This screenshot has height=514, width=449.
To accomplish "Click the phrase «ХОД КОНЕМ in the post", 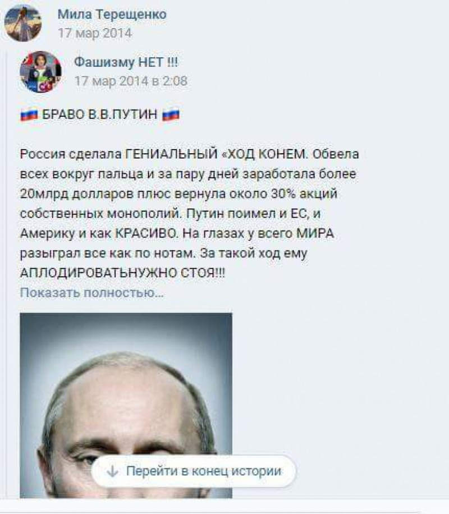I will point(264,154).
